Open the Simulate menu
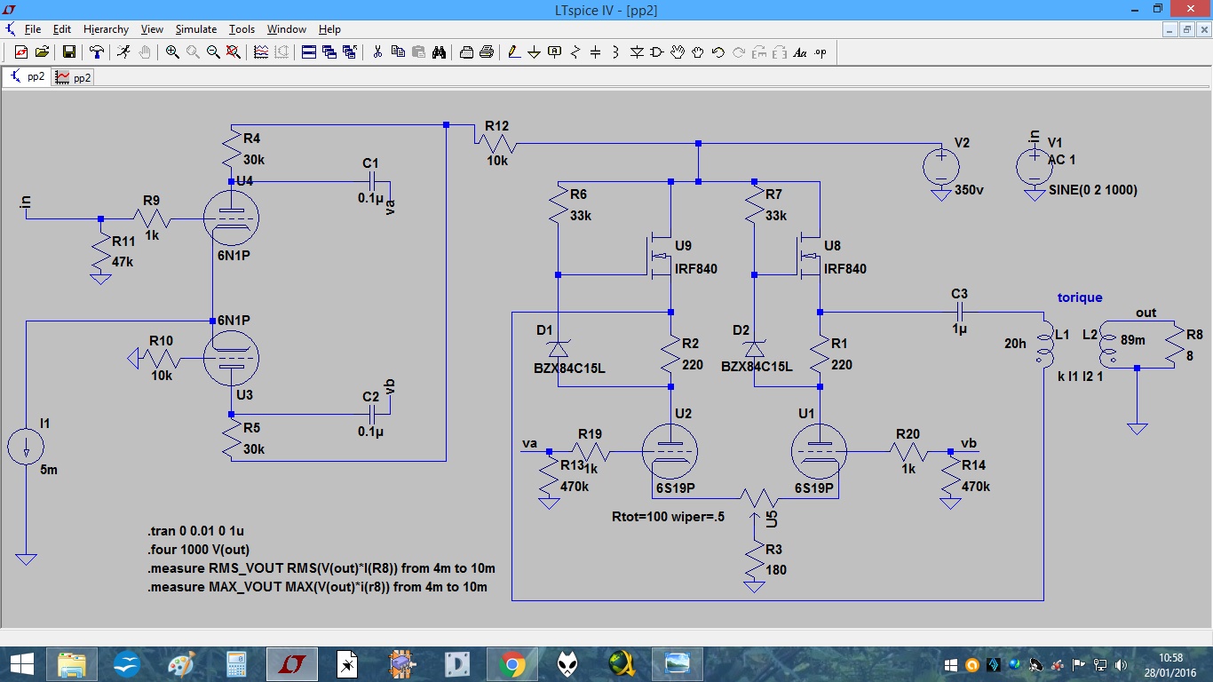The width and height of the screenshot is (1213, 682). (x=195, y=29)
